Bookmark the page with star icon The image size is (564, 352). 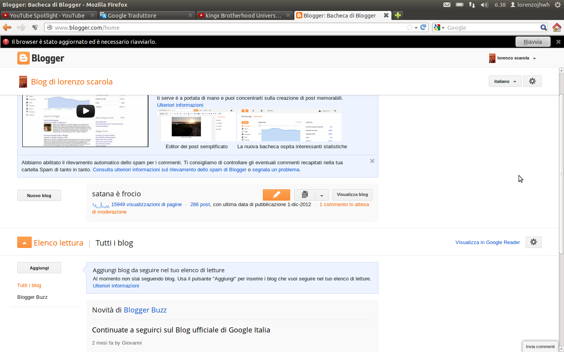click(410, 27)
